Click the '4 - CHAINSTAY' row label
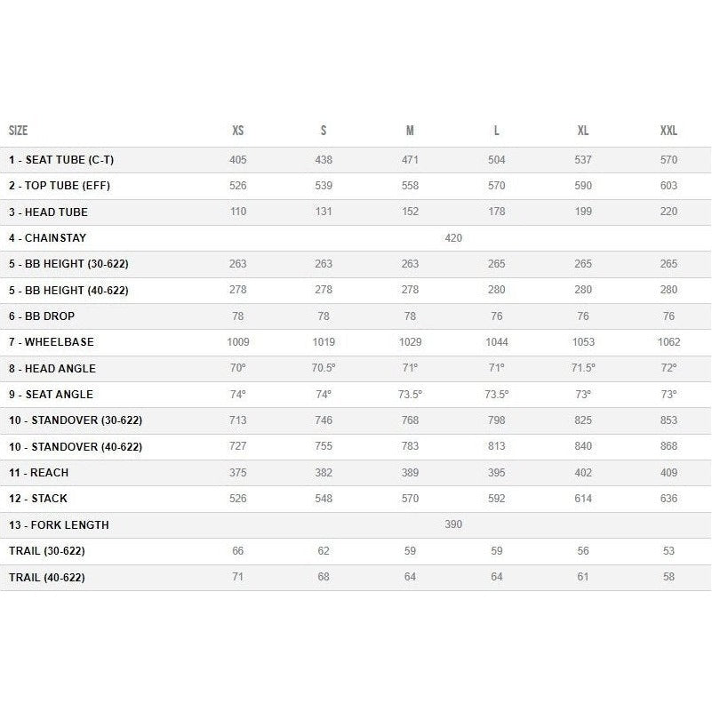 pos(48,238)
